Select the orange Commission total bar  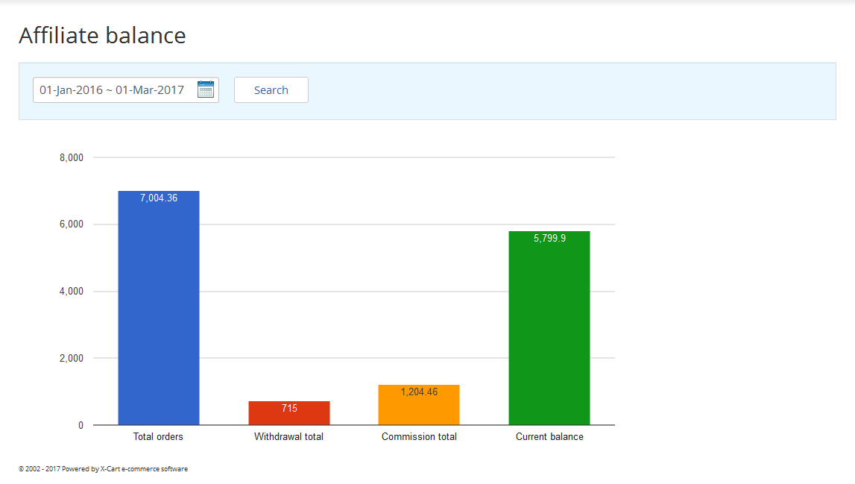(419, 410)
